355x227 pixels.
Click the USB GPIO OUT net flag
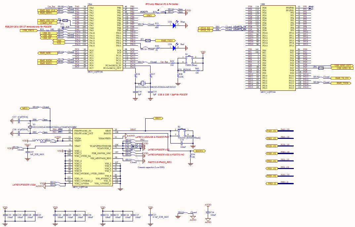[x=341, y=66]
